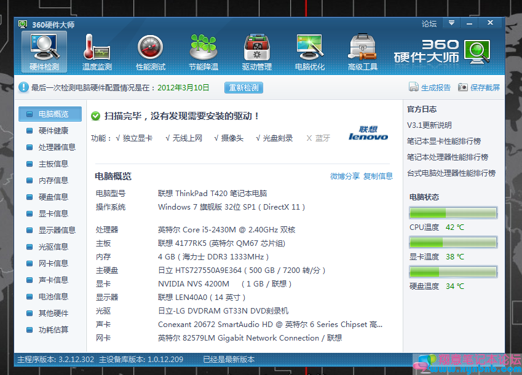Click the 360硬件大师 title bar app icon

pyautogui.click(x=23, y=25)
